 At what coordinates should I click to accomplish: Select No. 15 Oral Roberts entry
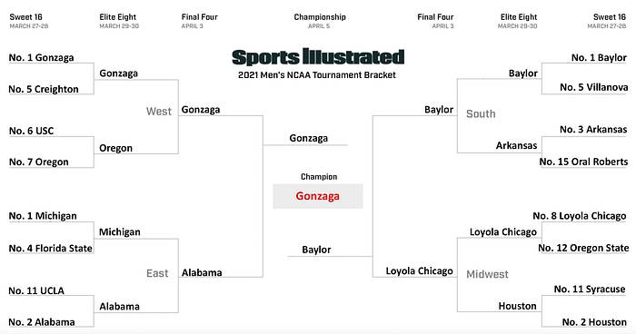click(x=583, y=162)
